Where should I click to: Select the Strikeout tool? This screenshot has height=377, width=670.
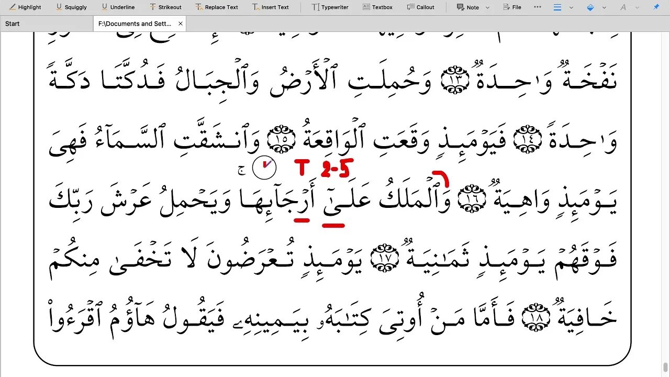click(165, 7)
